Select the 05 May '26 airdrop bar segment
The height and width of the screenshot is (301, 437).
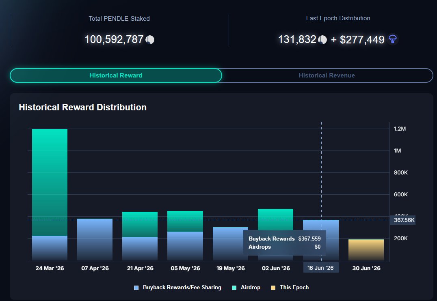click(x=185, y=221)
